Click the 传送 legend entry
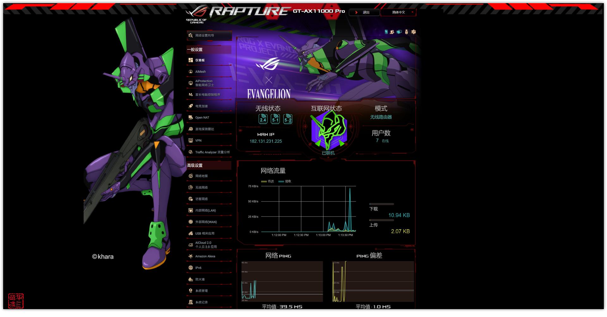The height and width of the screenshot is (317, 607). click(268, 182)
